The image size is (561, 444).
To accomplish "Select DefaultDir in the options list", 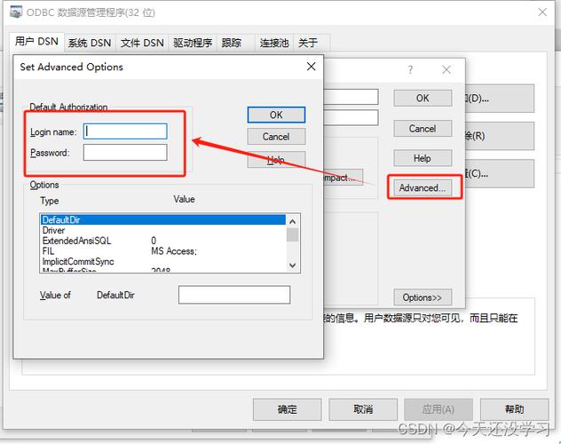I will pos(163,219).
